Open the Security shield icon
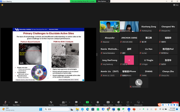 pyautogui.click(x=51, y=102)
